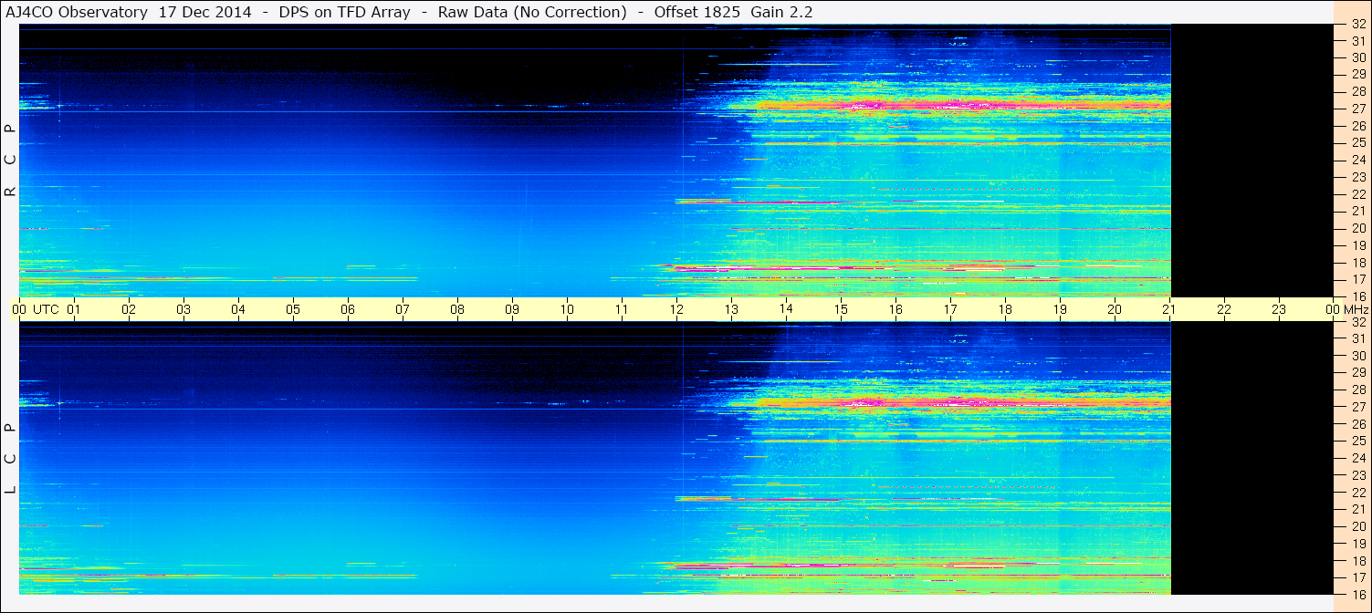Image resolution: width=1372 pixels, height=613 pixels.
Task: Click the 22 MHz label on the LCP scale
Action: (x=1357, y=492)
